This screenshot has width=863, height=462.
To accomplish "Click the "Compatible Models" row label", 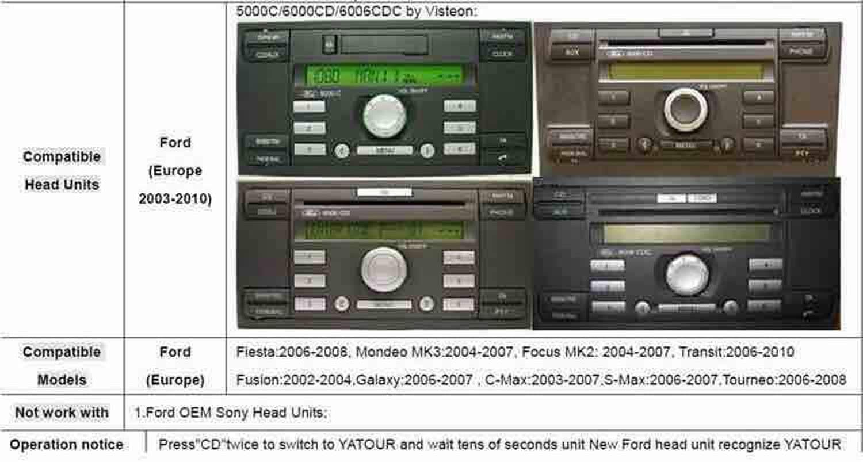I will point(62,366).
